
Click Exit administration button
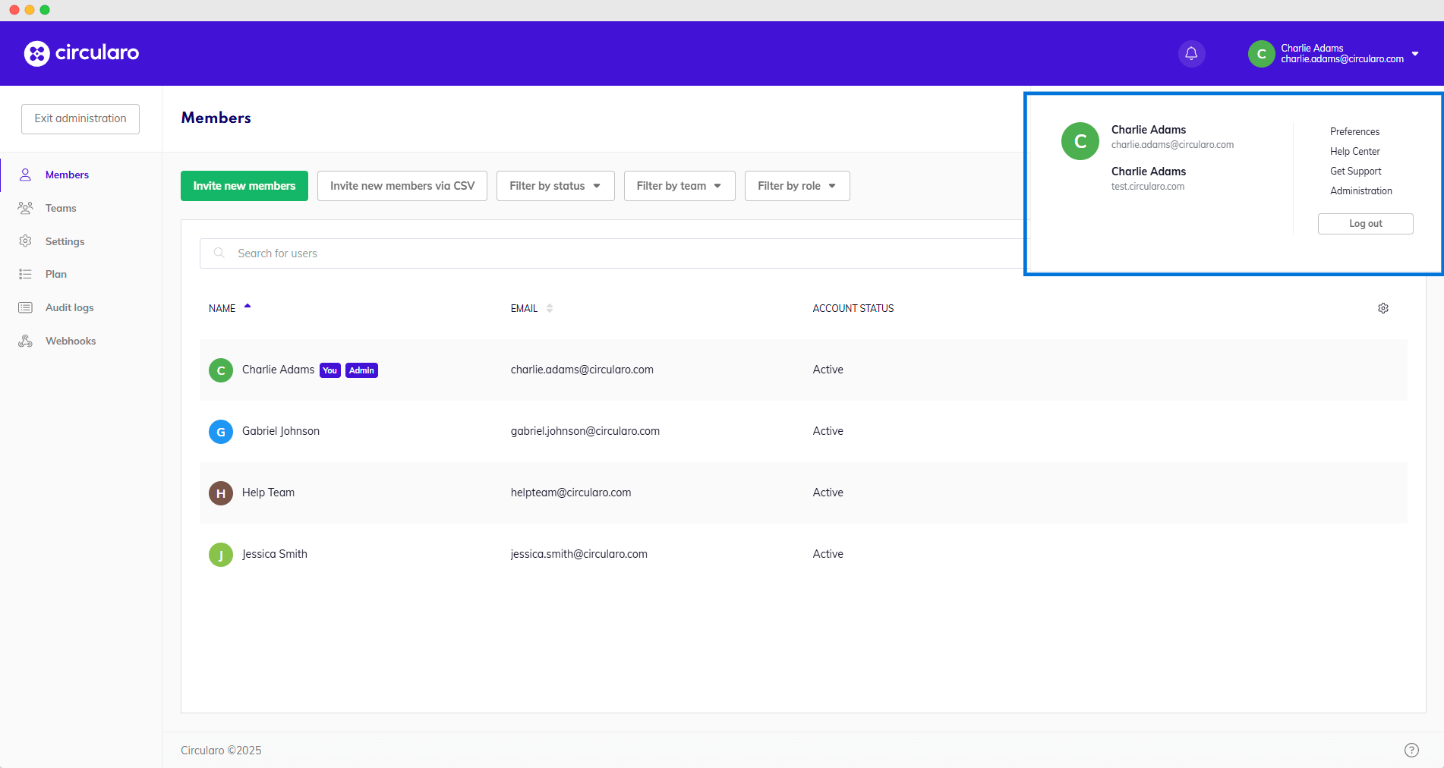pos(80,119)
